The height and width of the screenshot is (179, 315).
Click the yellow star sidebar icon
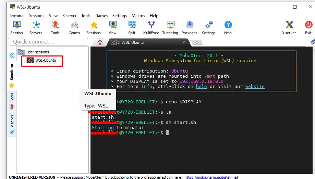coord(12,86)
